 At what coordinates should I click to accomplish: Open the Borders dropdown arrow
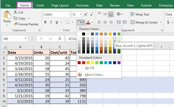tap(72, 22)
